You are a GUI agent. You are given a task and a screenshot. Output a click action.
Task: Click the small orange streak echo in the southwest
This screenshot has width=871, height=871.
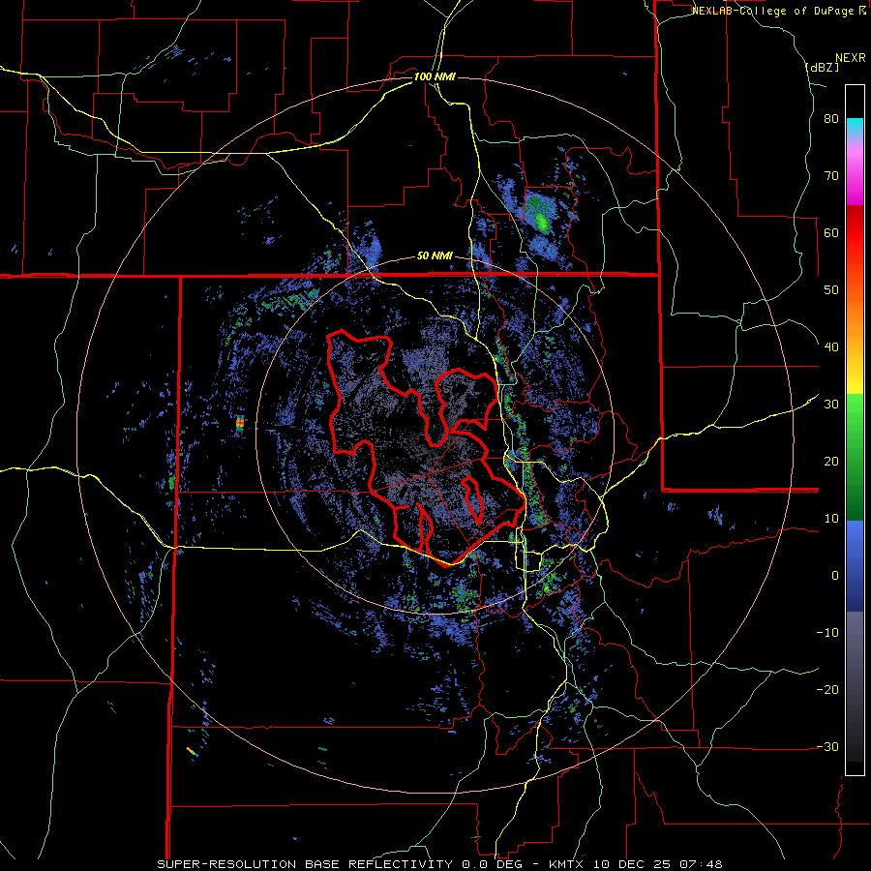(x=191, y=751)
